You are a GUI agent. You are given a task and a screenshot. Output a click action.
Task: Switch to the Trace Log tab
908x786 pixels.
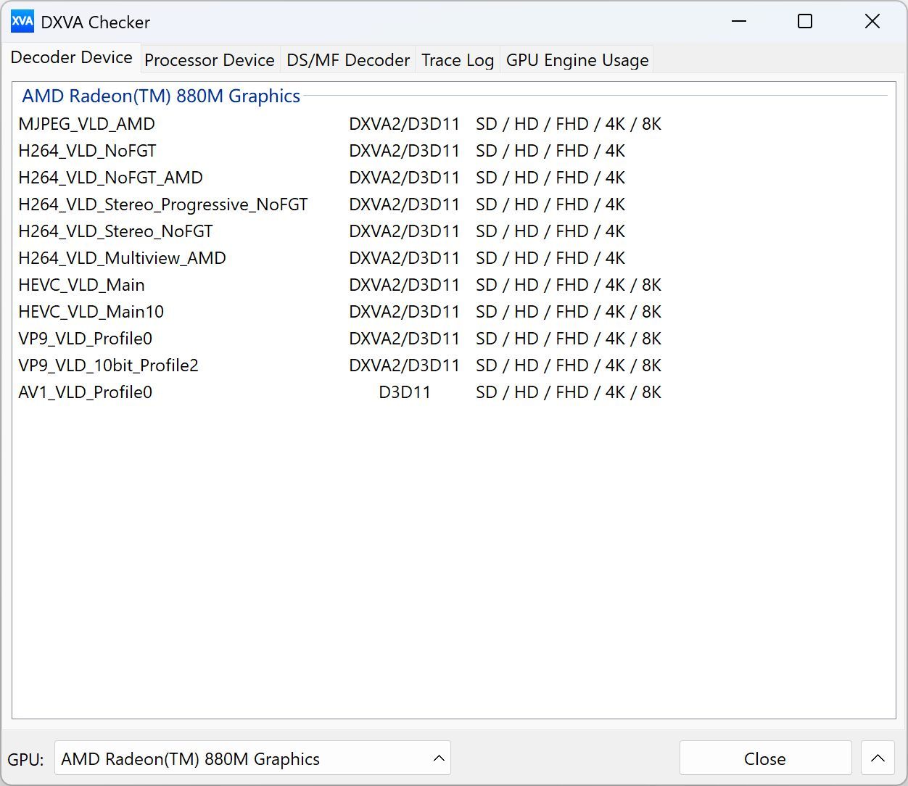click(458, 60)
